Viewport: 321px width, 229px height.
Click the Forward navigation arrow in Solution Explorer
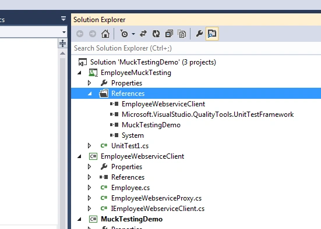click(93, 34)
